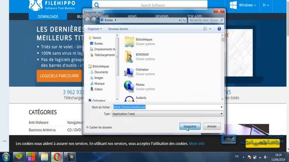This screenshot has height=162, width=289.
Task: Open the Business Antivirus category link
Action: [x=42, y=130]
